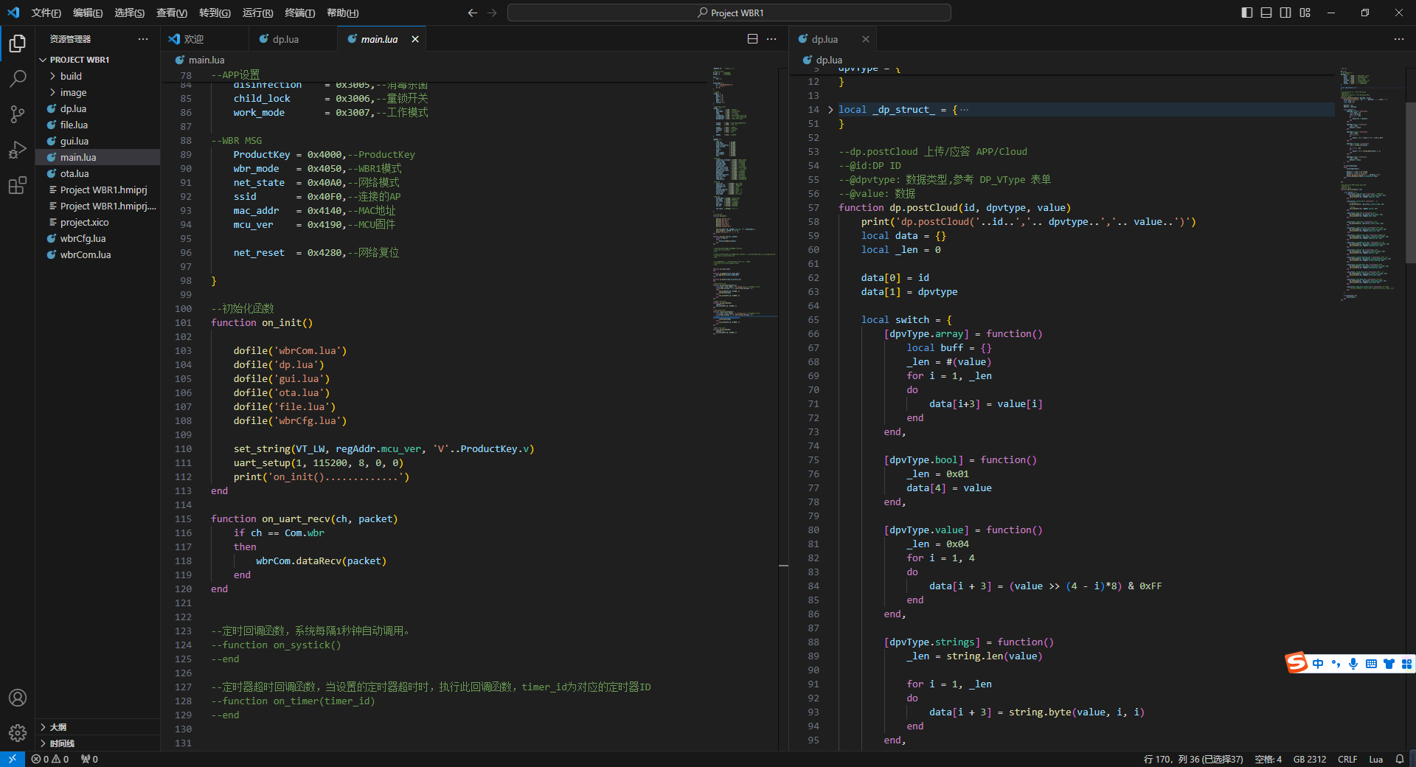This screenshot has height=767, width=1416.
Task: Close the dp.lua tab in right group
Action: pyautogui.click(x=866, y=39)
